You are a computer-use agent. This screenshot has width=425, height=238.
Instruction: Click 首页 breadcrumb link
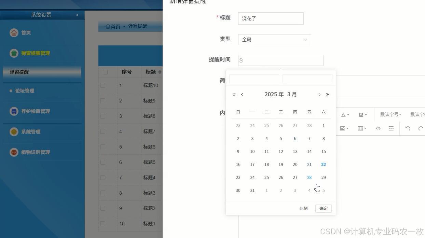115,26
